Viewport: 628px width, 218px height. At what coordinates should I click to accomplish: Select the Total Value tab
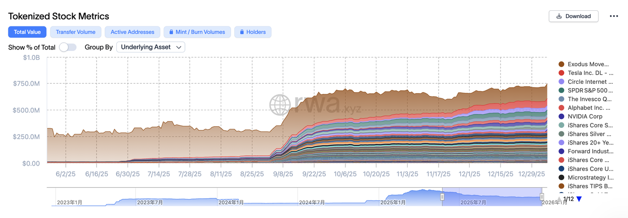pos(27,32)
